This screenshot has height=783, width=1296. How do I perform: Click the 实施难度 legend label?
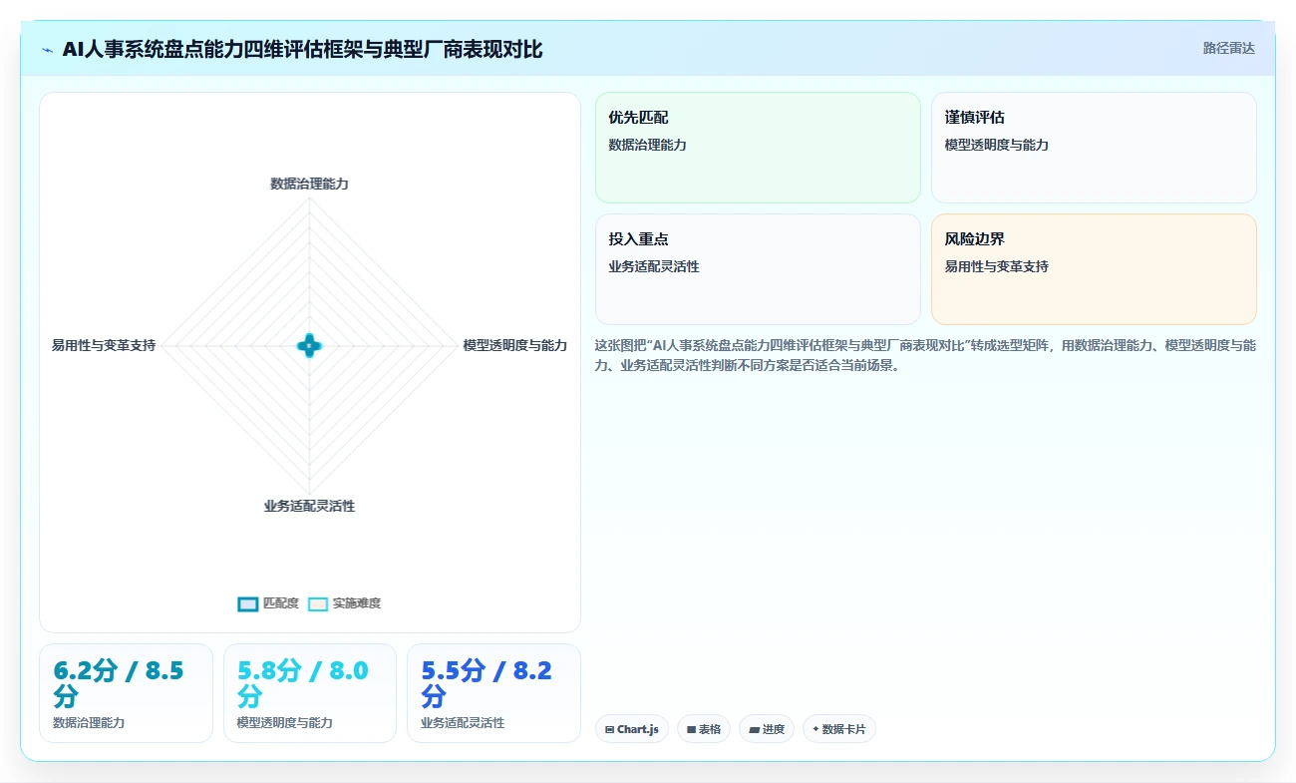pos(357,603)
